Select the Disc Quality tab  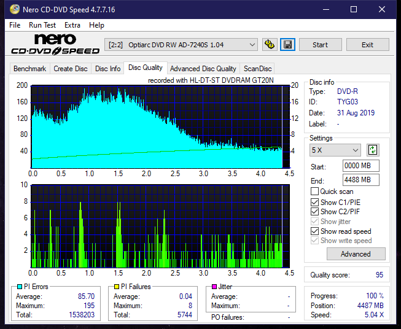click(x=146, y=68)
